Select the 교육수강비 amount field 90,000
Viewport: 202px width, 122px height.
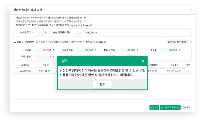click(x=85, y=50)
